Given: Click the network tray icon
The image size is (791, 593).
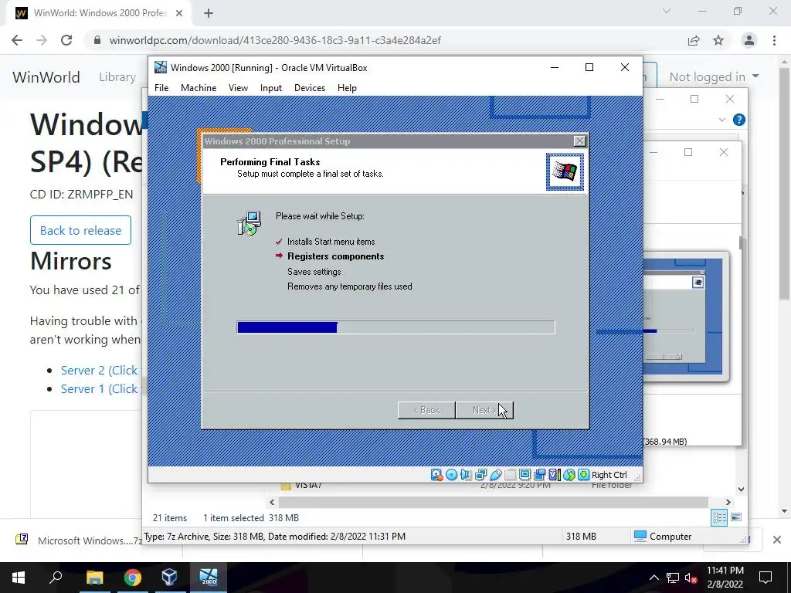Looking at the screenshot, I should pos(673,578).
